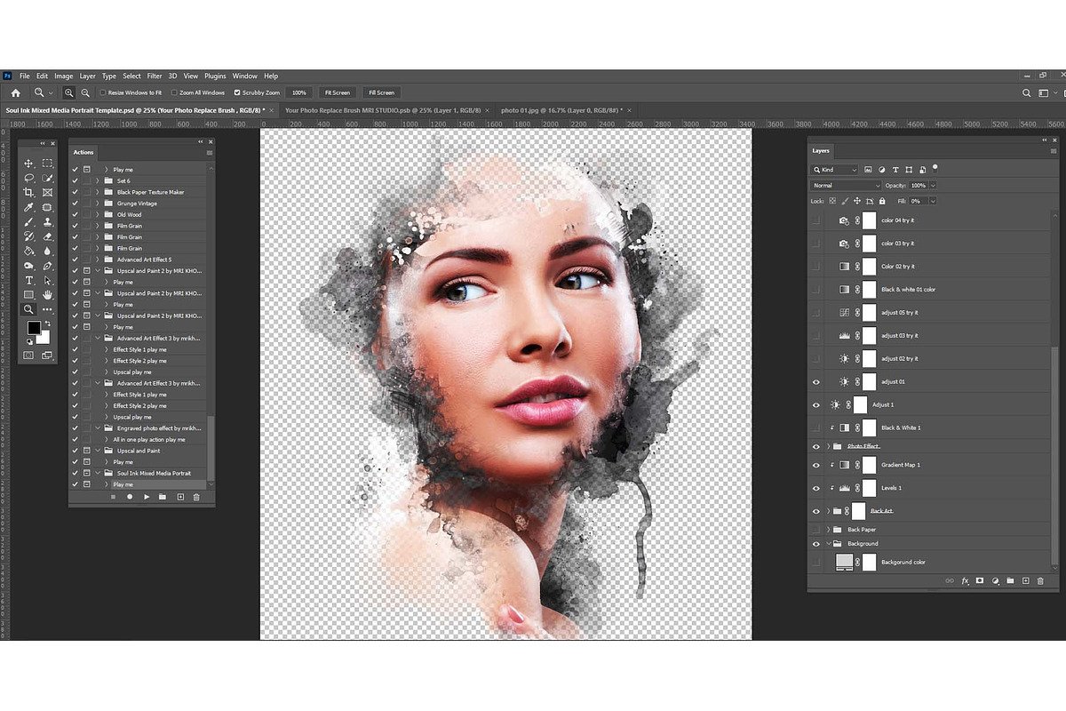Choose the Zoom Out magnifier option

pyautogui.click(x=85, y=92)
